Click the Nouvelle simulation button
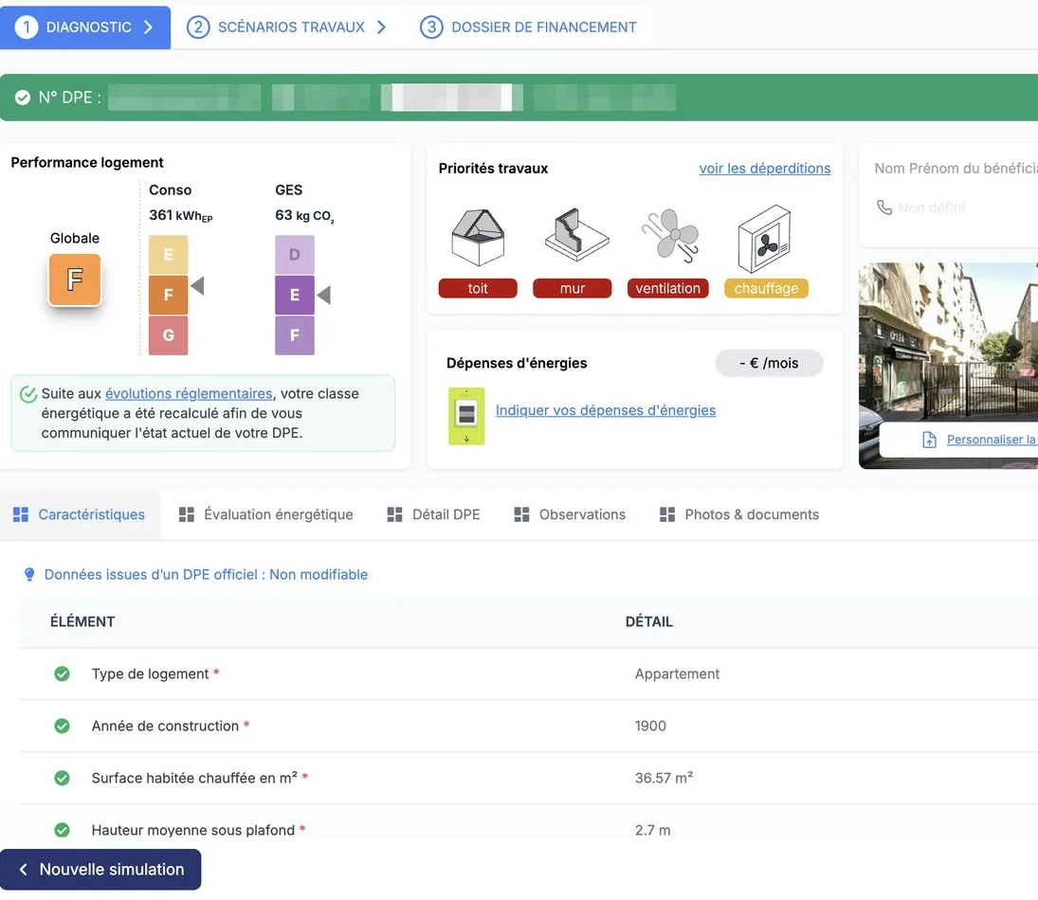This screenshot has height=900, width=1038. click(100, 870)
